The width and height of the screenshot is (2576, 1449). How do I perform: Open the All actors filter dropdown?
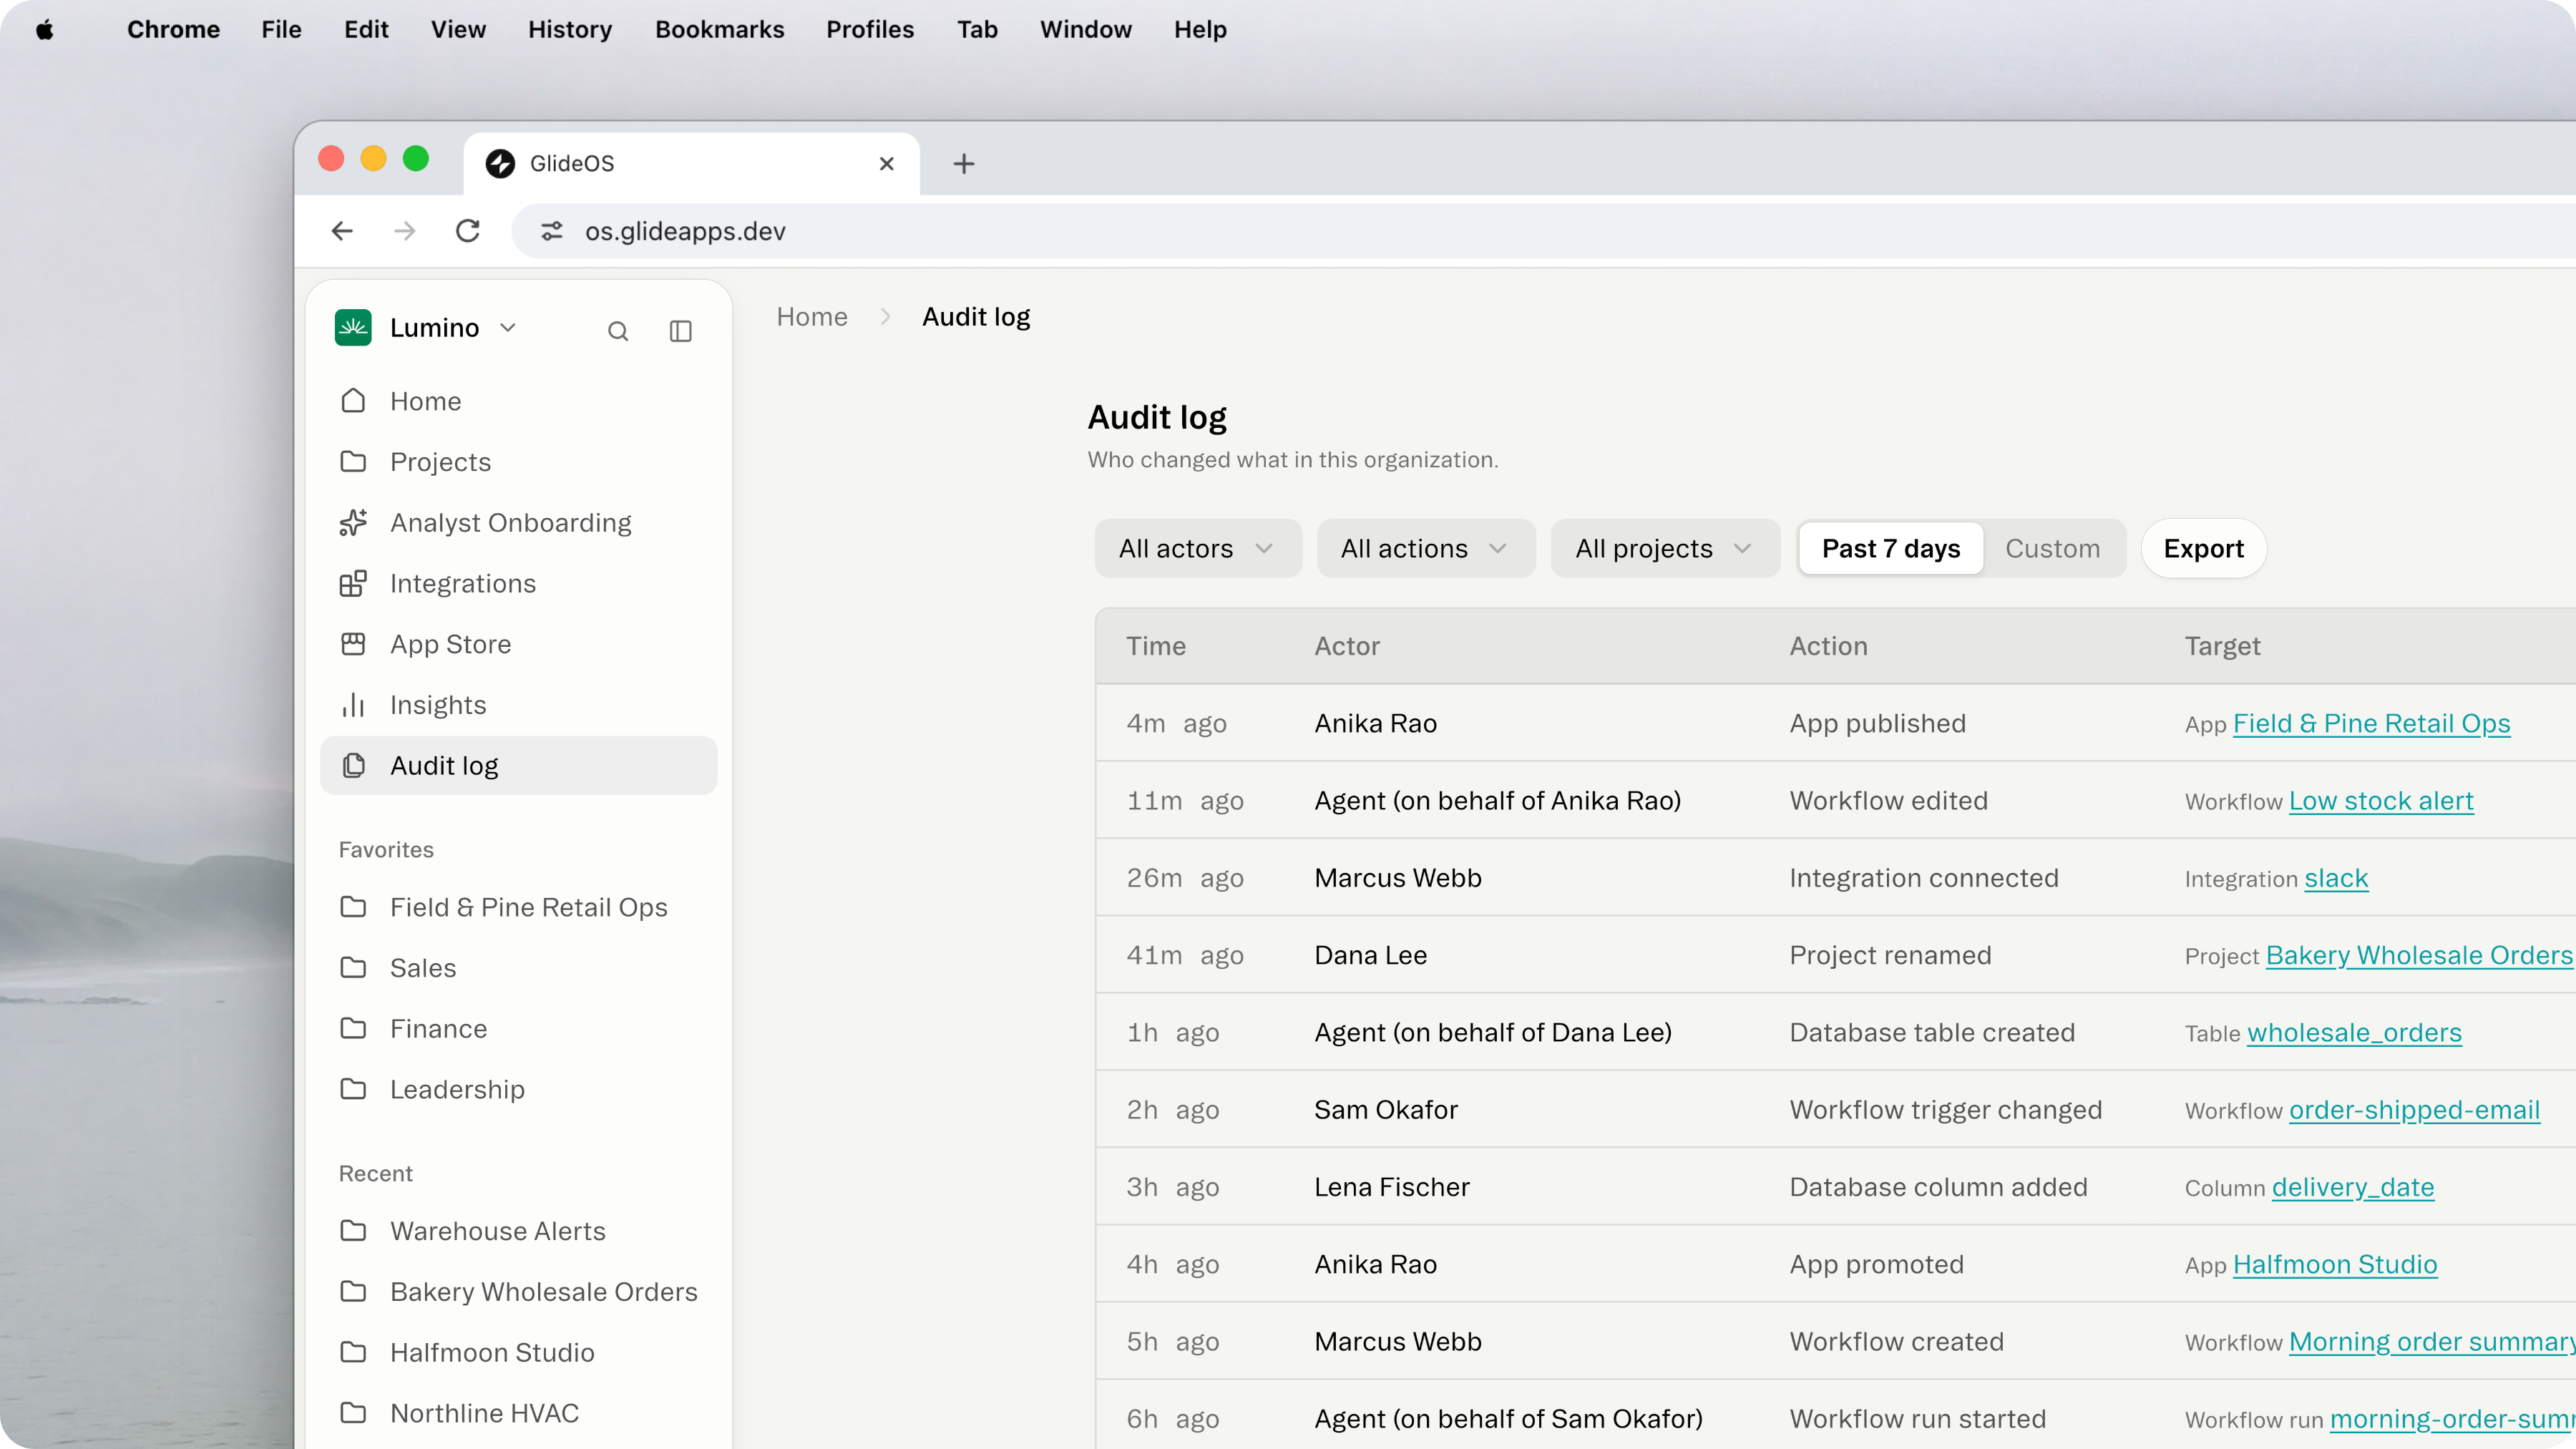click(x=1197, y=549)
